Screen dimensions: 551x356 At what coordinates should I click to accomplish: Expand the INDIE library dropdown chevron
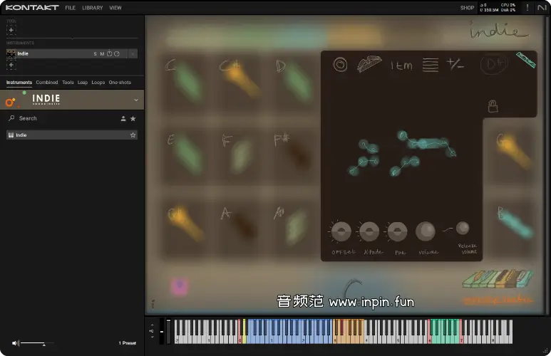[136, 100]
